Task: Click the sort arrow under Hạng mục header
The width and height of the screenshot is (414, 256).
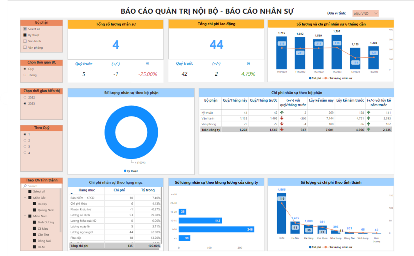Action: point(71,194)
